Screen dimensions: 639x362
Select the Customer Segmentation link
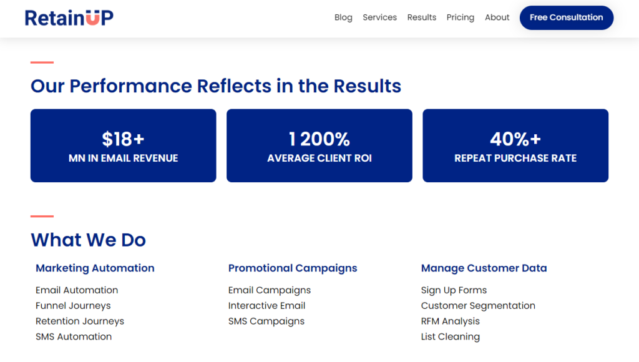point(478,305)
